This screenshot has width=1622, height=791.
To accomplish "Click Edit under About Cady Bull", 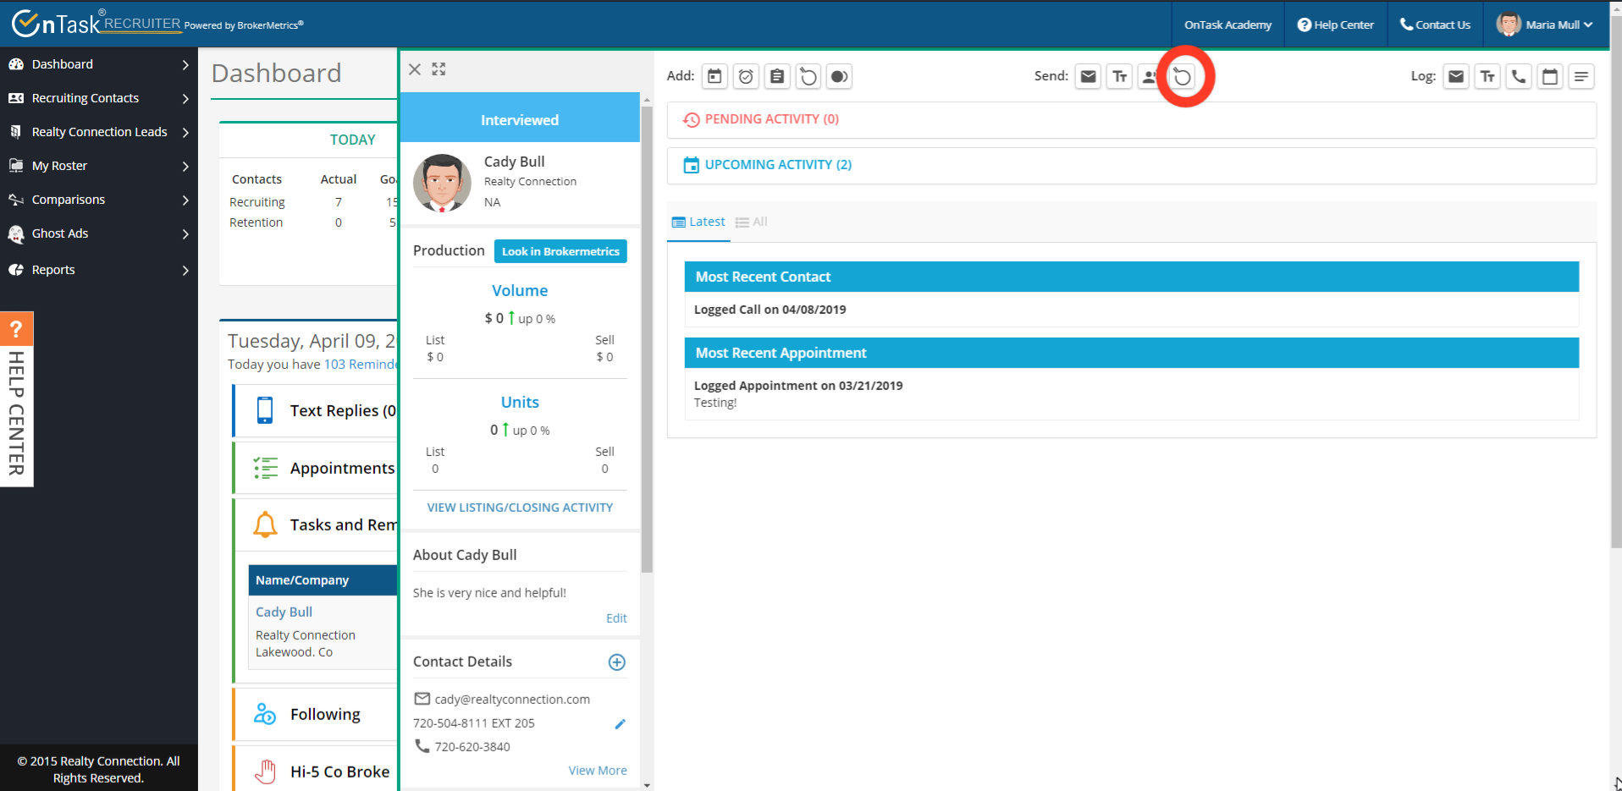I will click(616, 618).
